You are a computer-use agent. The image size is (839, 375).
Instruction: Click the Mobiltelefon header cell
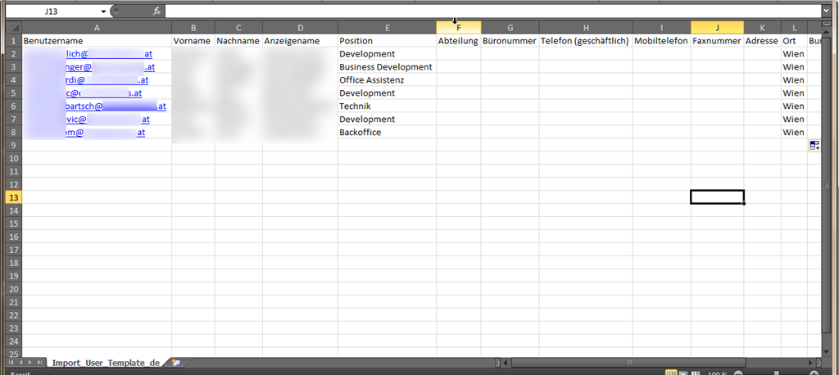click(662, 41)
